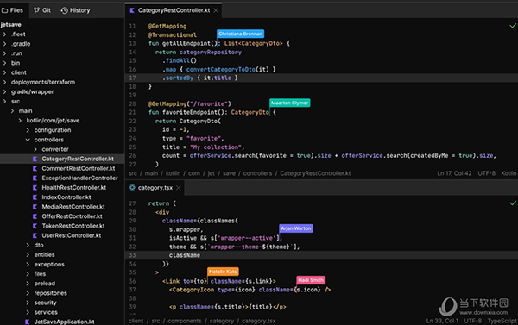The width and height of the screenshot is (518, 325).
Task: Open the History tab
Action: [75, 10]
